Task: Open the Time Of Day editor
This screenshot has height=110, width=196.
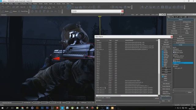Action: point(23,11)
